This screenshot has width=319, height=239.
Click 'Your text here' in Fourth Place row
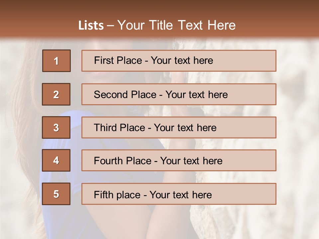[x=191, y=161]
